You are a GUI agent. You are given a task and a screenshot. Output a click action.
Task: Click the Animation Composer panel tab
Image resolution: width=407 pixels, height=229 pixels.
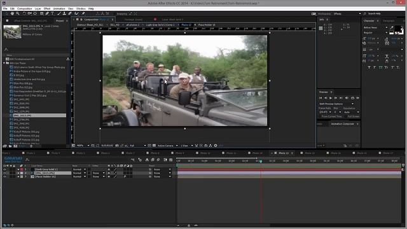pos(342,124)
